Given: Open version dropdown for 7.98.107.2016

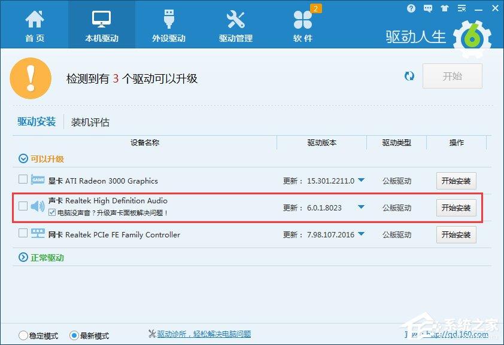Looking at the screenshot, I should pos(361,234).
